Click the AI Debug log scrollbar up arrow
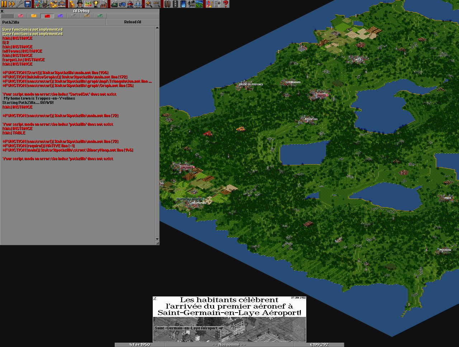The image size is (459, 347). coord(157,28)
